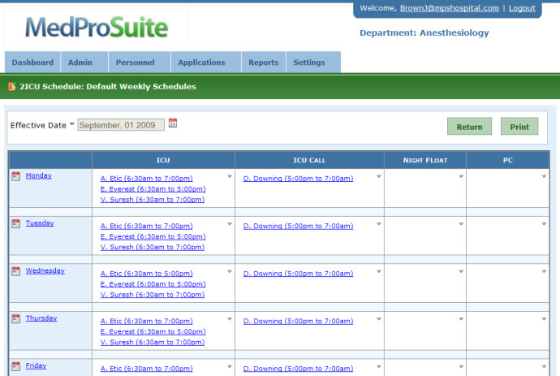Image resolution: width=560 pixels, height=376 pixels.
Task: Click the calendar icon beside Monday
Action: click(x=15, y=176)
